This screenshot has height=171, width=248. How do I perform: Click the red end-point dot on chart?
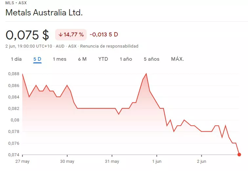239,155
